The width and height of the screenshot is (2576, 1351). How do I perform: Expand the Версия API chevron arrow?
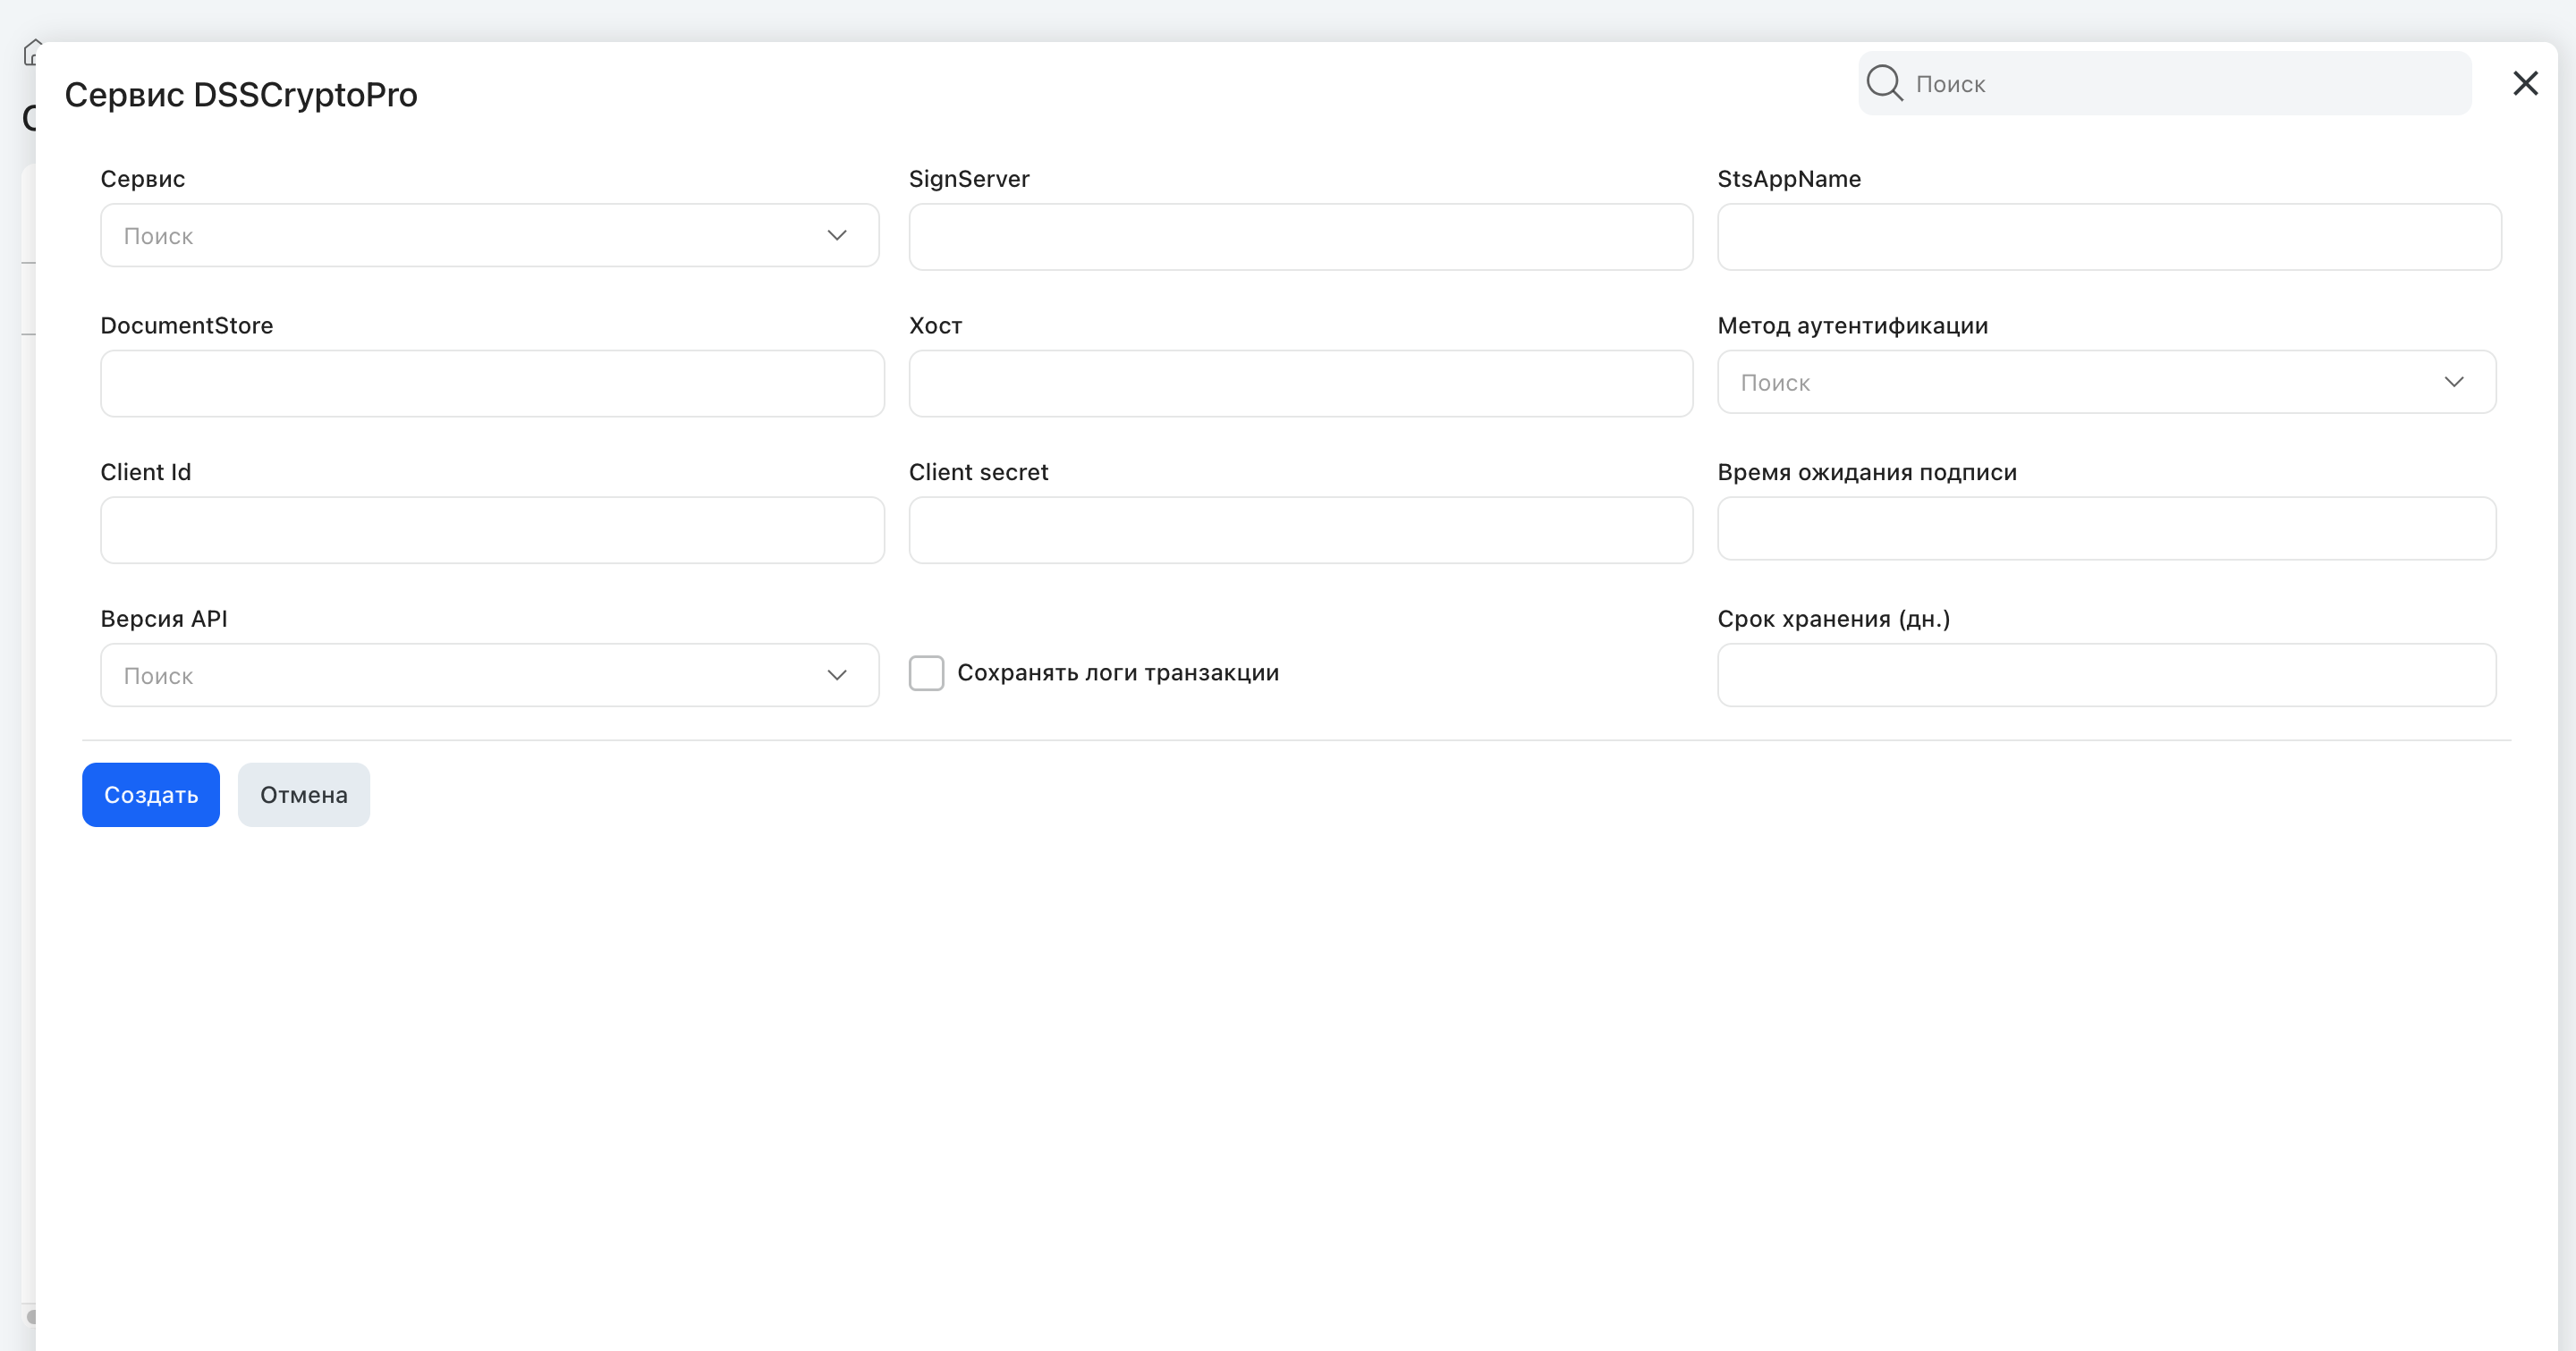coord(837,676)
